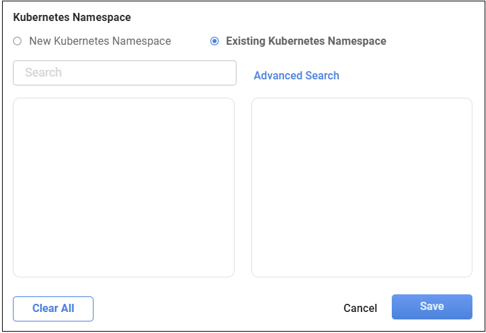Select the Existing Kubernetes Namespace radio button

[214, 41]
